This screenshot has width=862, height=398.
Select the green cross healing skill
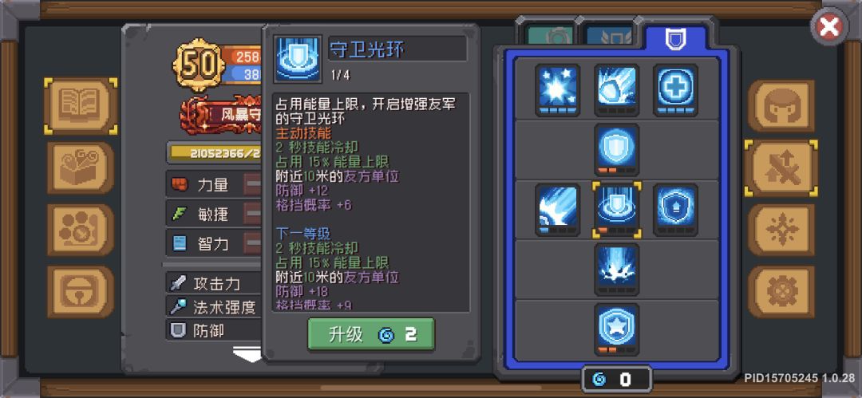point(675,90)
